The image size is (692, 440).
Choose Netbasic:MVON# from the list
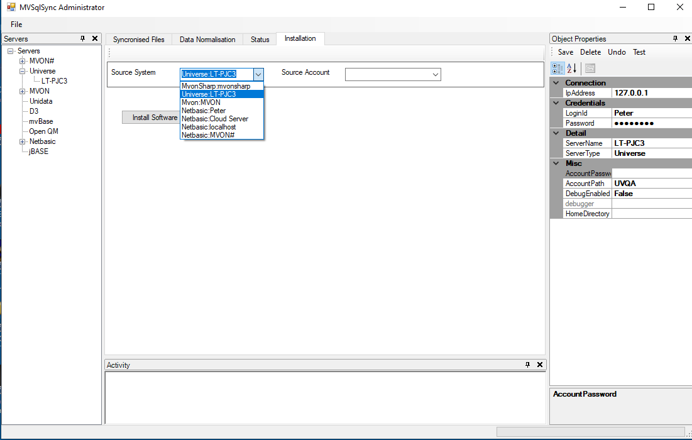pyautogui.click(x=222, y=135)
